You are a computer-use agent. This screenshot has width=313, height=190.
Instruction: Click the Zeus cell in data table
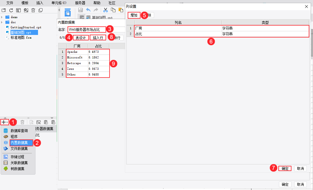coord(77,69)
